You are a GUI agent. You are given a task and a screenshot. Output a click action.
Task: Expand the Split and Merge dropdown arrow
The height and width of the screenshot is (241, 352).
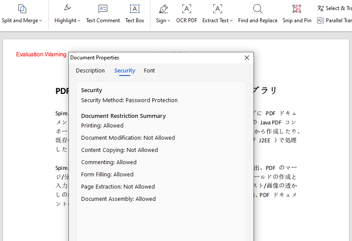pyautogui.click(x=41, y=21)
